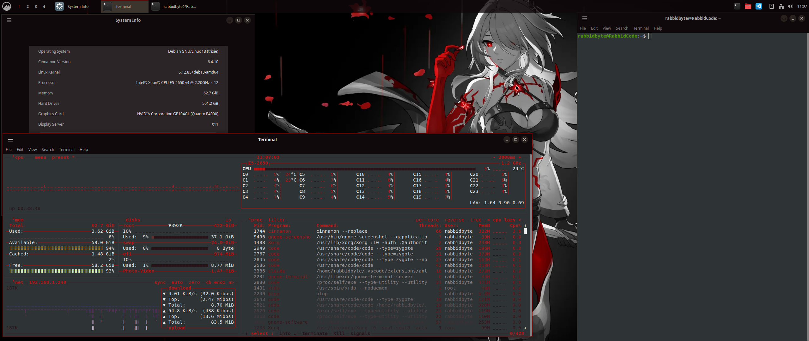This screenshot has width=809, height=341.
Task: Click the right sort arrow after lazy
Action: point(520,220)
